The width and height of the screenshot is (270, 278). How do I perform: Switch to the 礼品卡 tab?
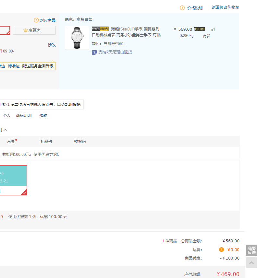(x=46, y=141)
